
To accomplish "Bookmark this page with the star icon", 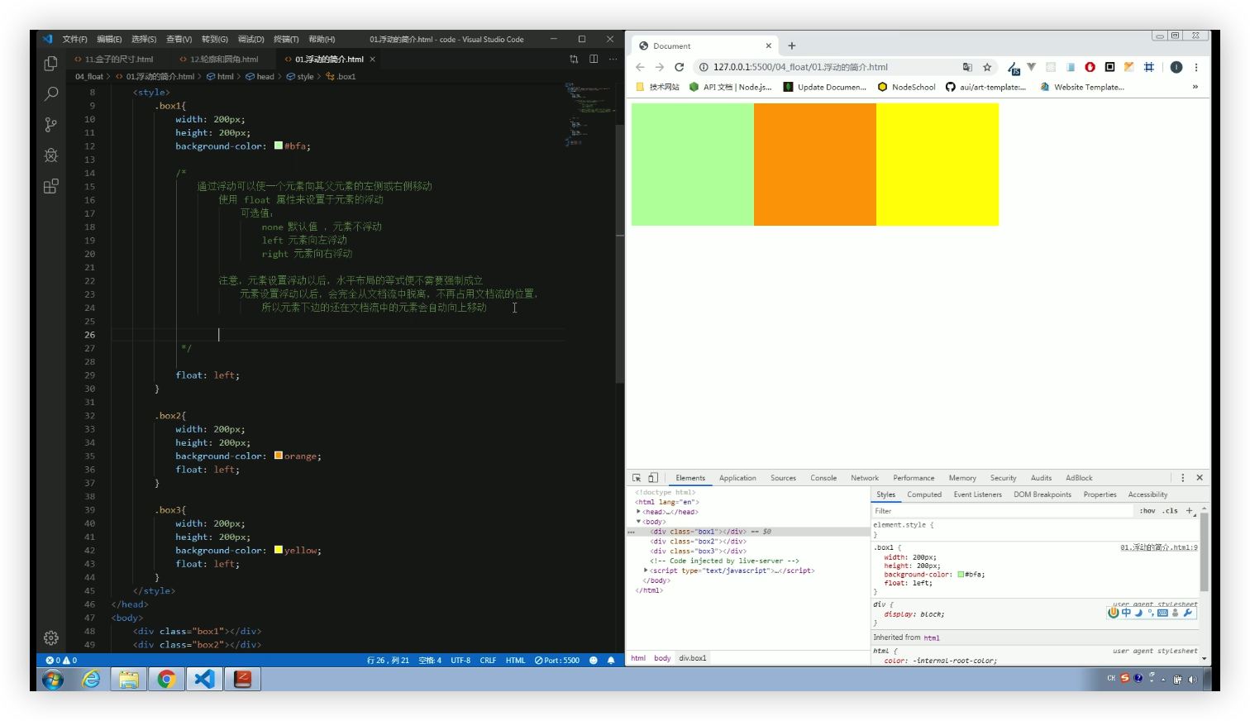I will (986, 67).
